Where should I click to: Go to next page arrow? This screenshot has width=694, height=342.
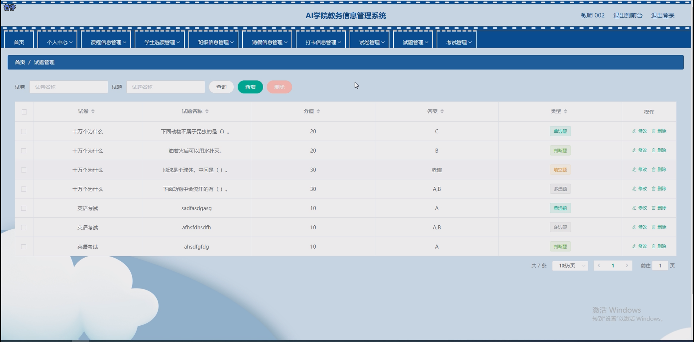627,266
